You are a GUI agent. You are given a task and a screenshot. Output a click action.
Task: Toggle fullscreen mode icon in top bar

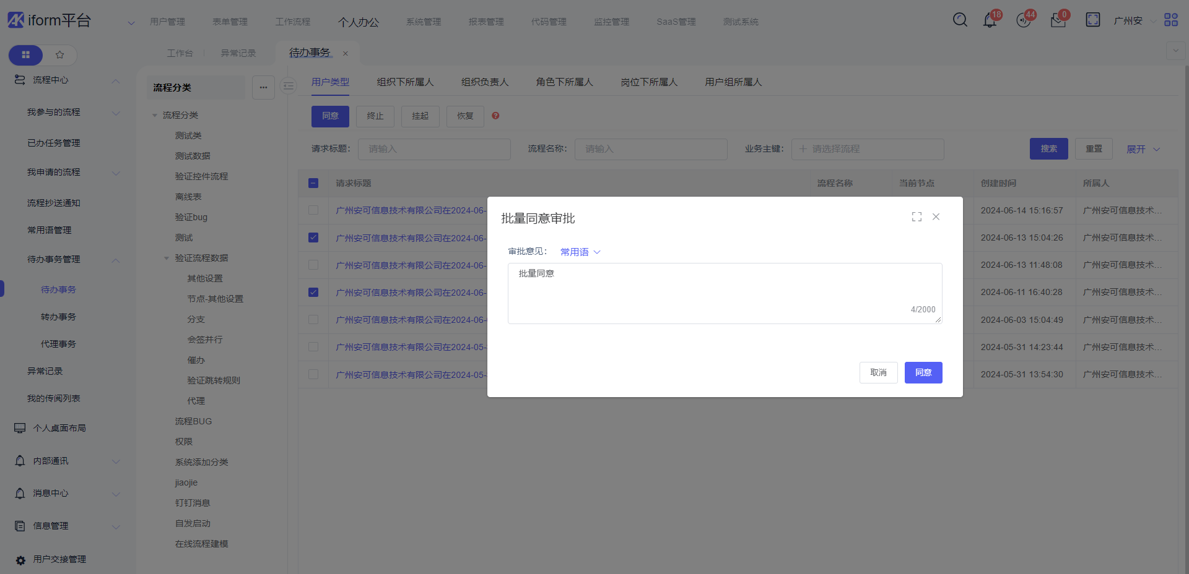pos(1092,20)
